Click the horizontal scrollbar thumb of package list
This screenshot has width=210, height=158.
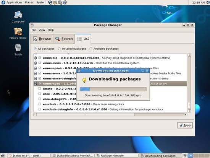(x=86, y=115)
